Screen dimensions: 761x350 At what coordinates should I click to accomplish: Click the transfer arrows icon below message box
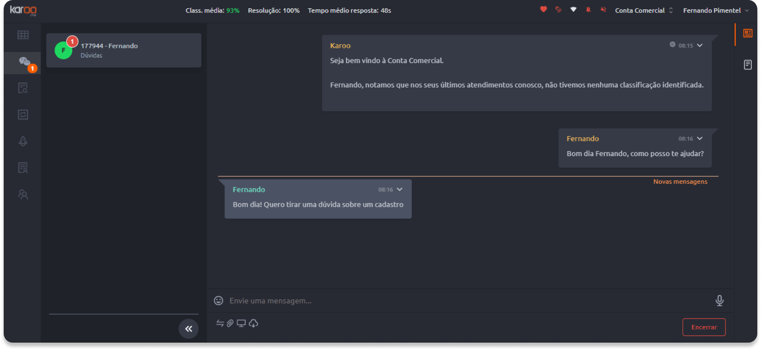pyautogui.click(x=220, y=323)
